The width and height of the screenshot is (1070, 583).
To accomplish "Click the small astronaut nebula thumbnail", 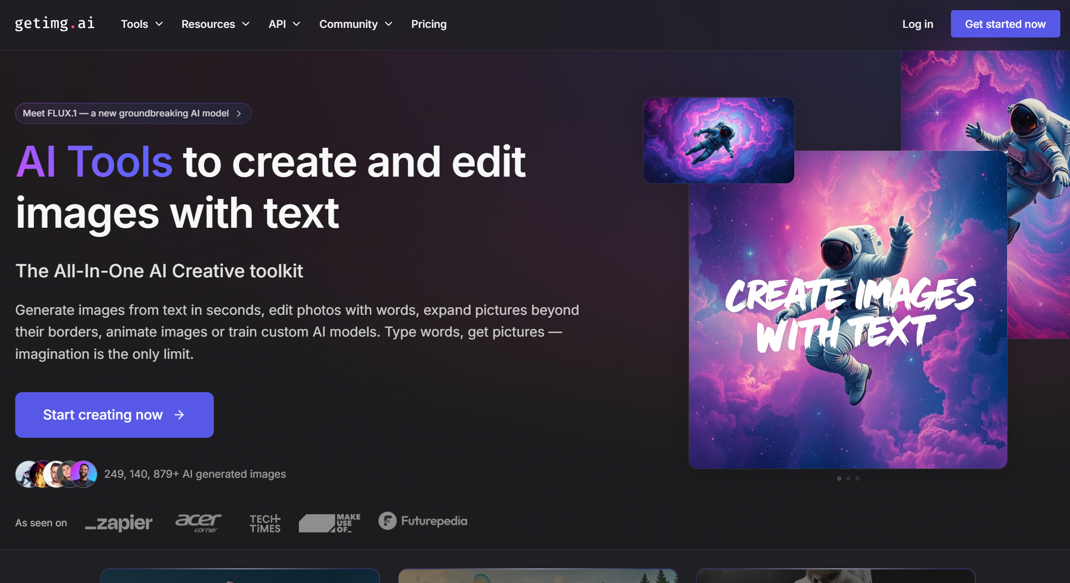I will point(718,140).
